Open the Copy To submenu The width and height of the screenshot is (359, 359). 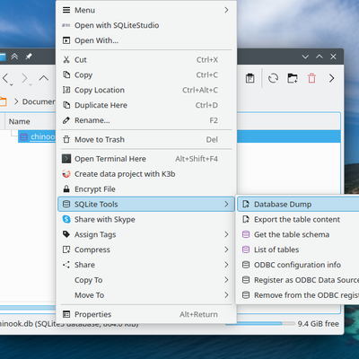point(145,280)
